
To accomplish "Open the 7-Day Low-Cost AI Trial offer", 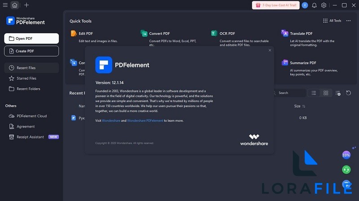I will (276, 5).
